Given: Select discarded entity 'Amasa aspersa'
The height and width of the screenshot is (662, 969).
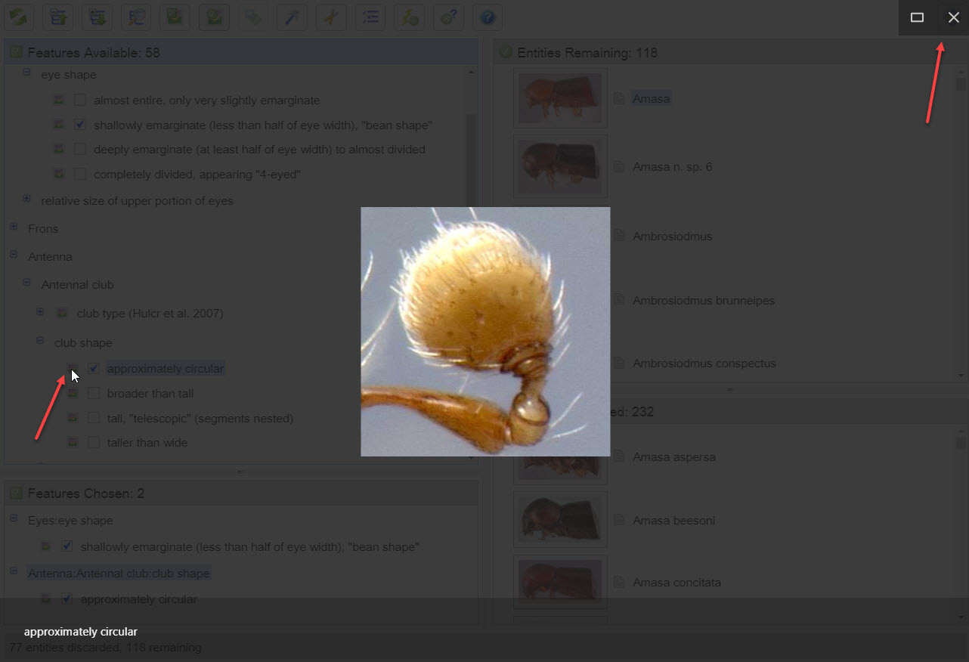Looking at the screenshot, I should pos(674,456).
